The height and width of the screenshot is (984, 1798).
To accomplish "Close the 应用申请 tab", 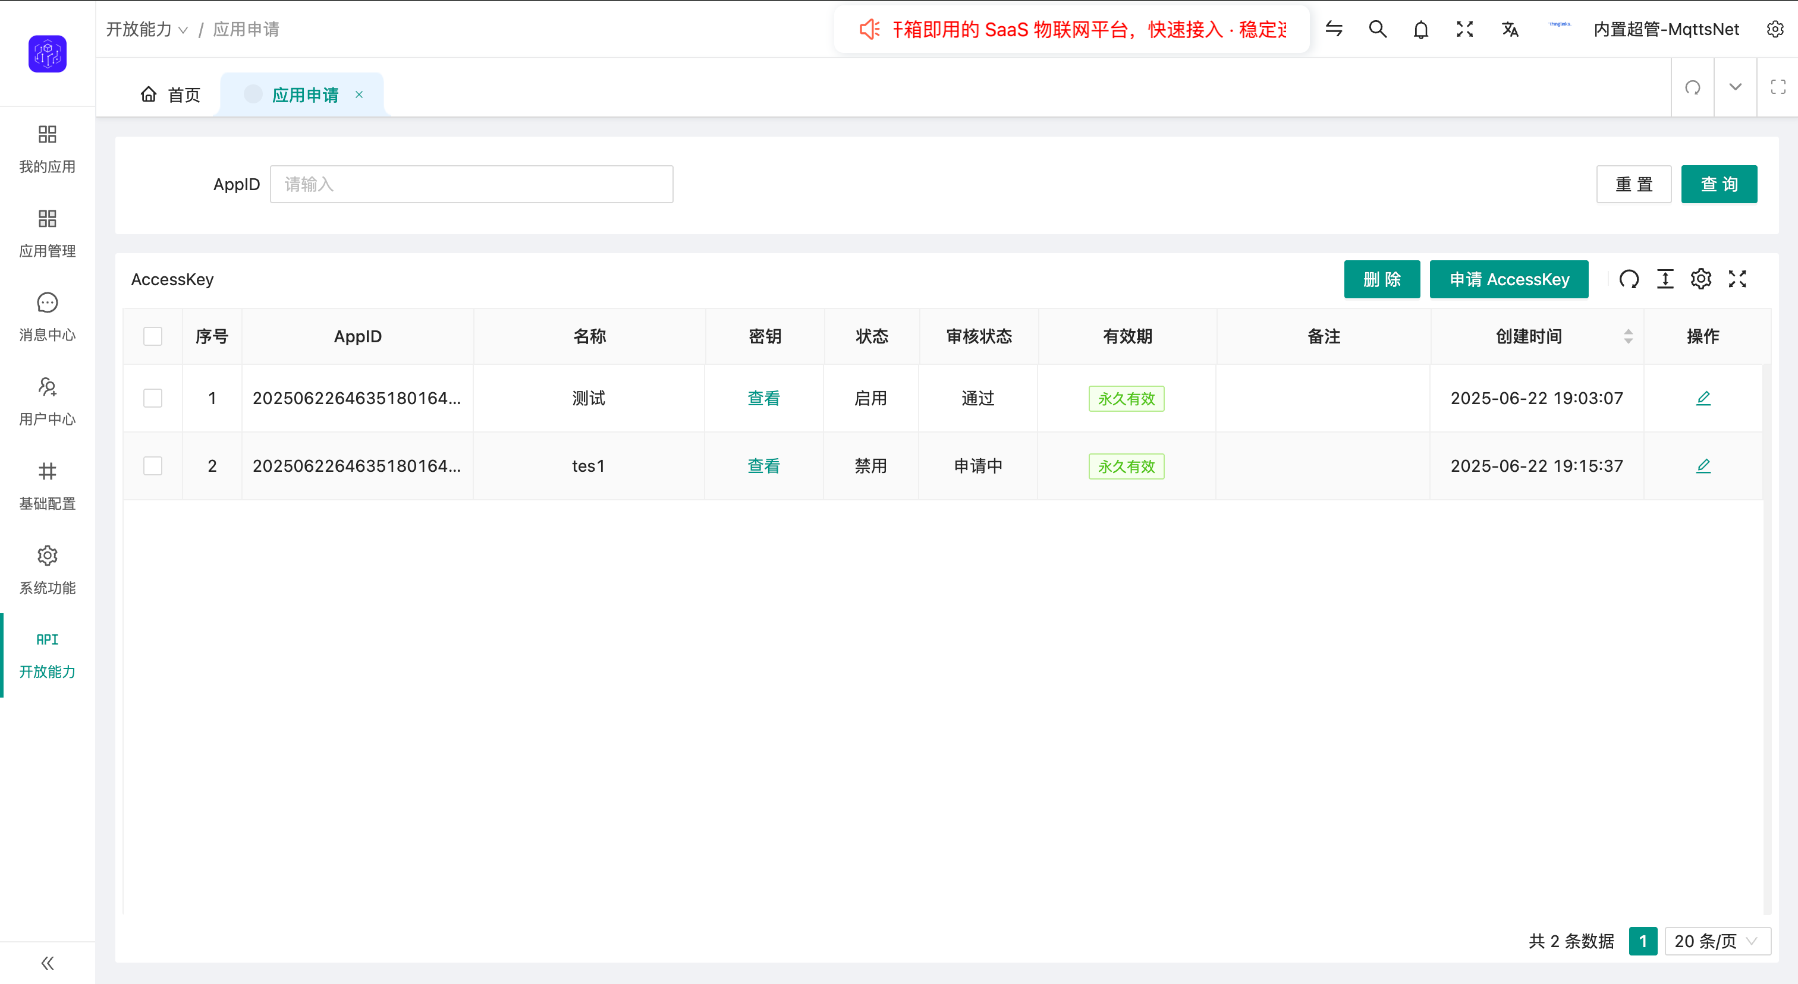I will tap(359, 94).
